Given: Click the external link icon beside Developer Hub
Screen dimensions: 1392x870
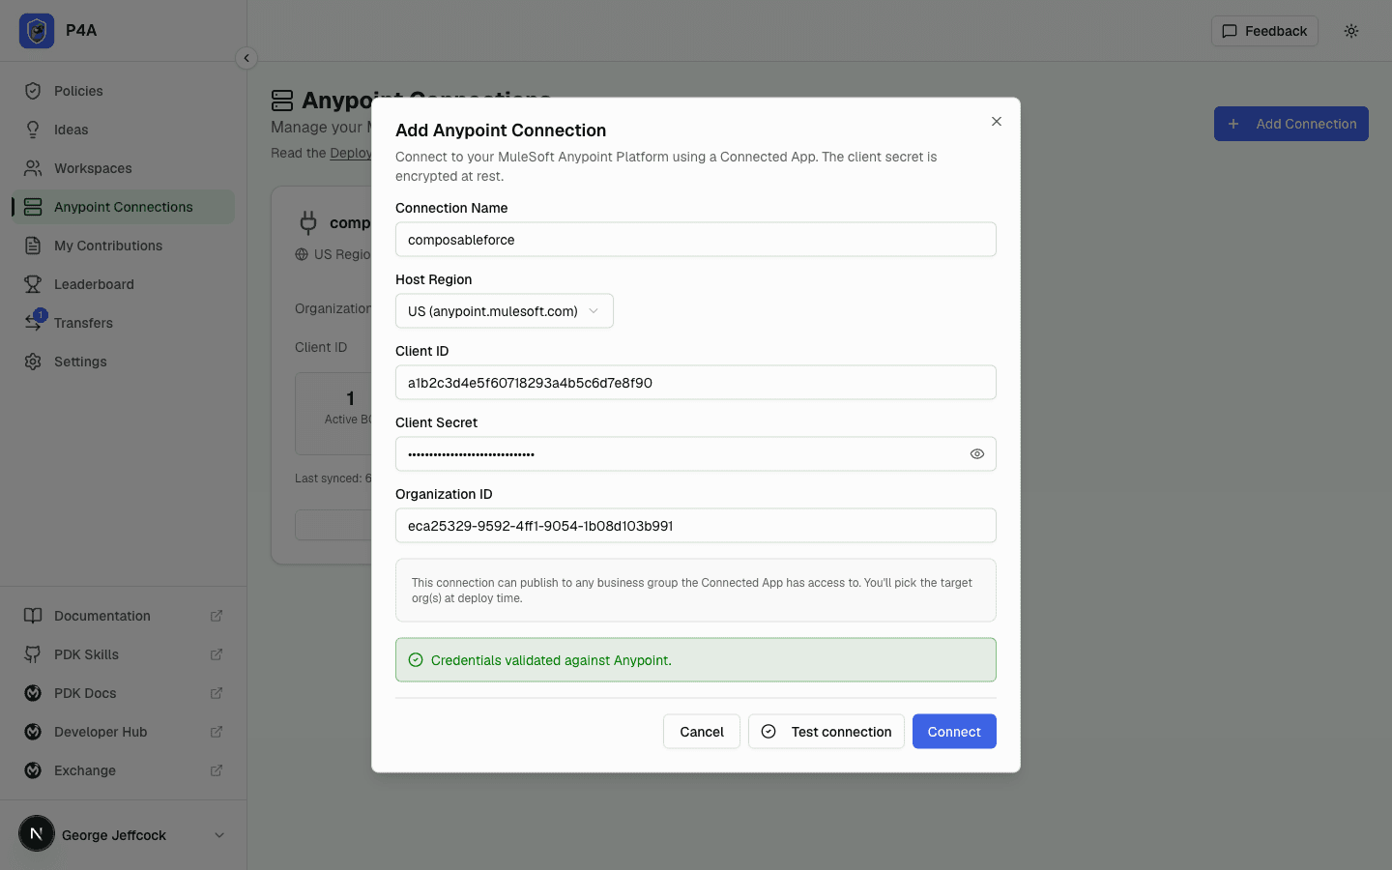Looking at the screenshot, I should [x=217, y=732].
